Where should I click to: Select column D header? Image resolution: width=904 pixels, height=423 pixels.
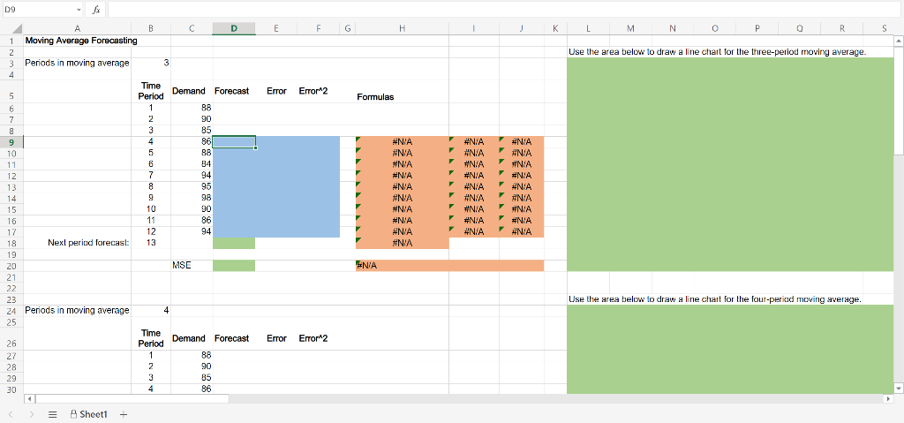(x=233, y=29)
